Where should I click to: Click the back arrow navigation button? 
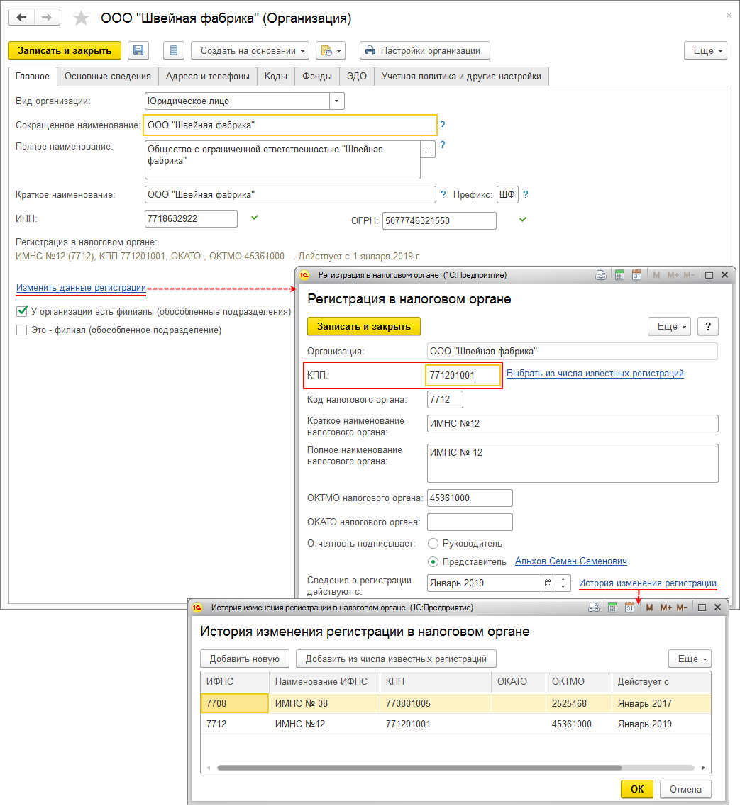22,18
